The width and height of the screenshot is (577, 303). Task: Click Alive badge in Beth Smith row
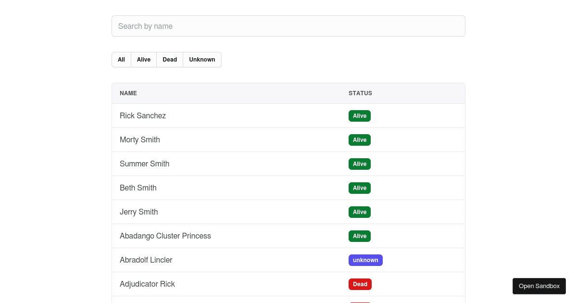tap(360, 188)
